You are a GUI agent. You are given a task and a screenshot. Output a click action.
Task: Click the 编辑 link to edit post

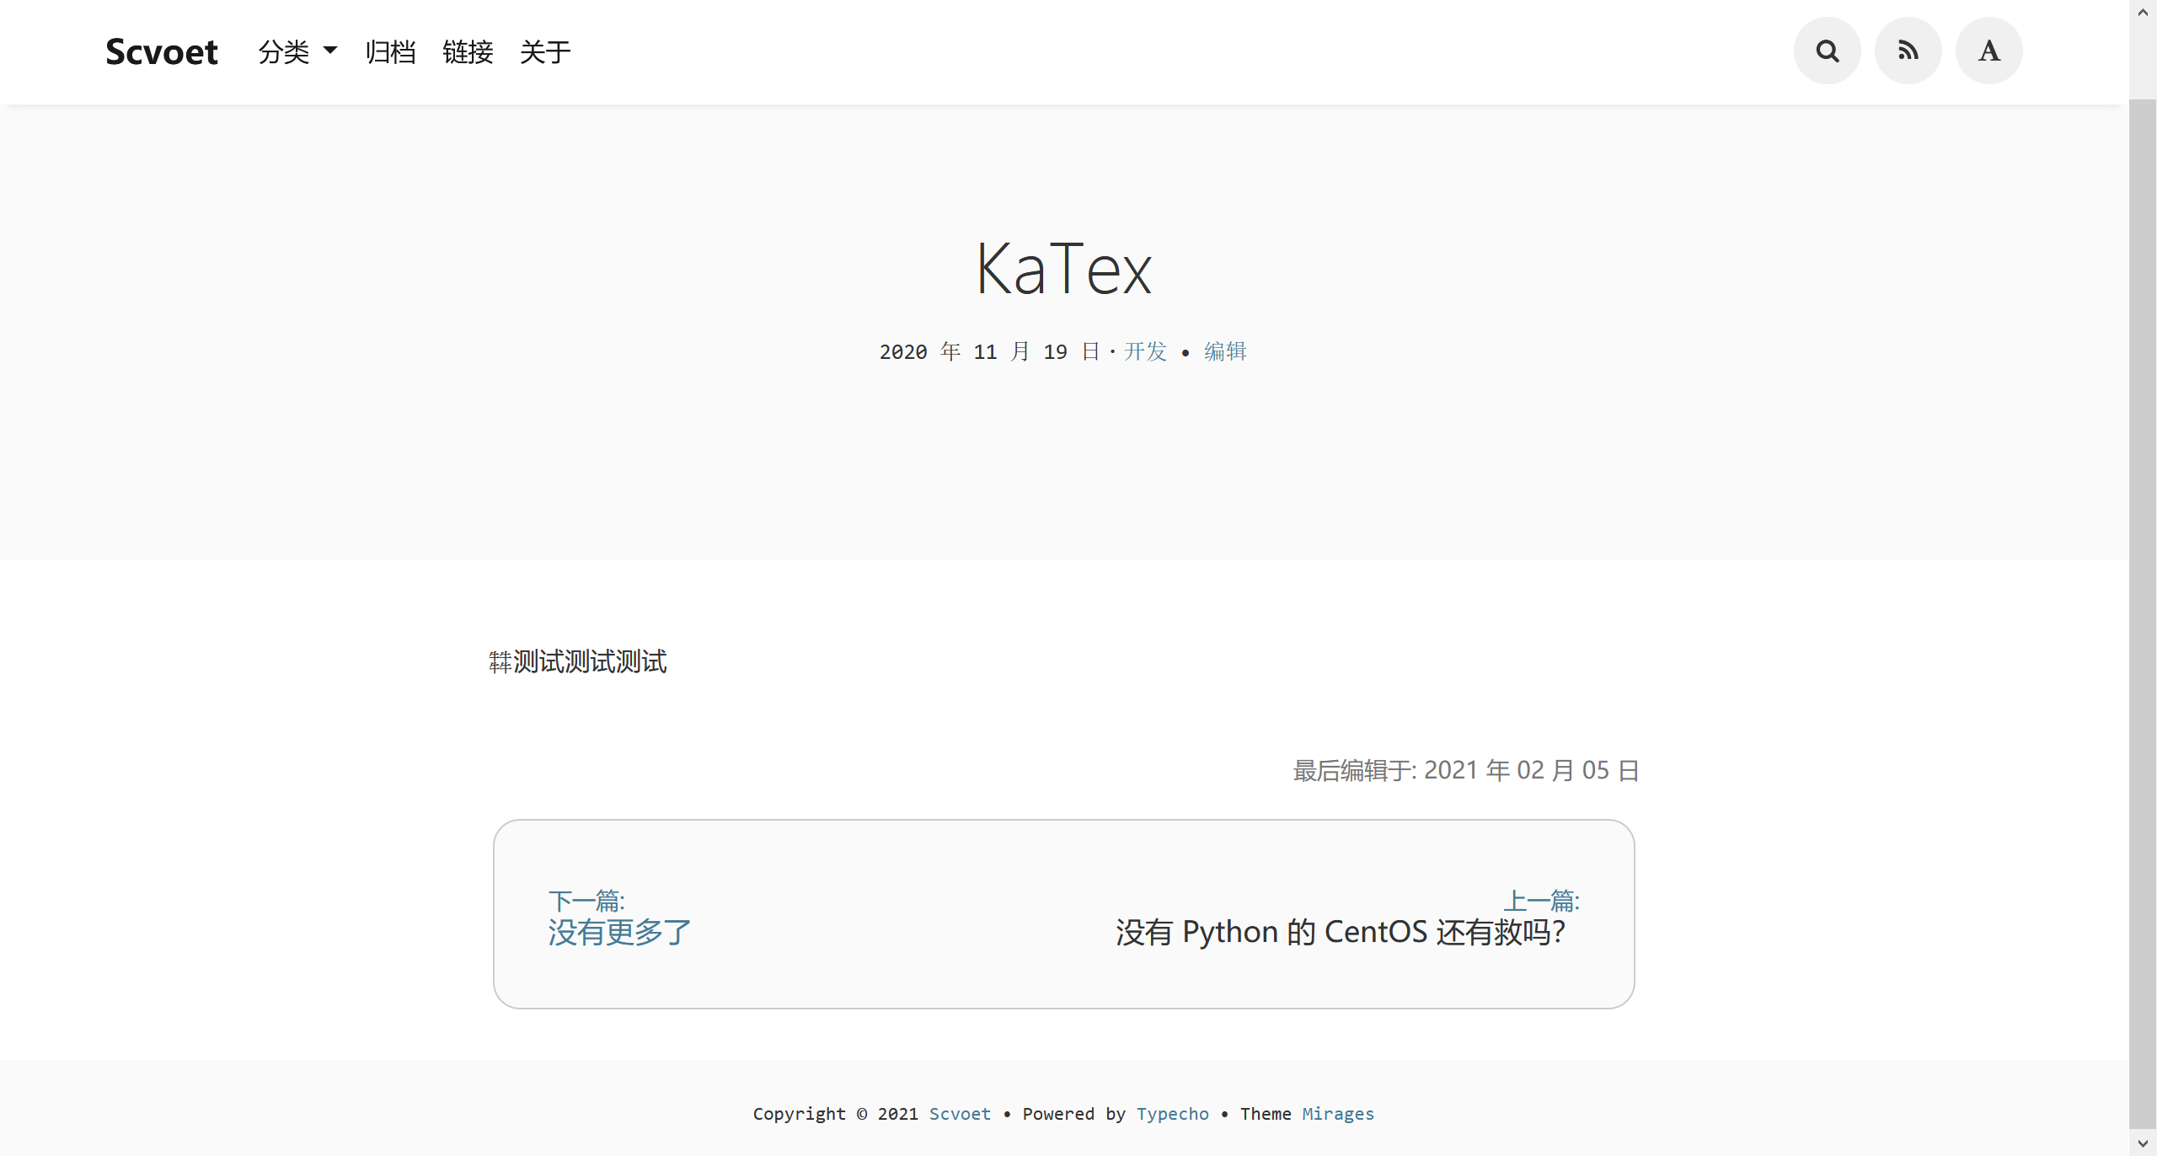click(1224, 351)
